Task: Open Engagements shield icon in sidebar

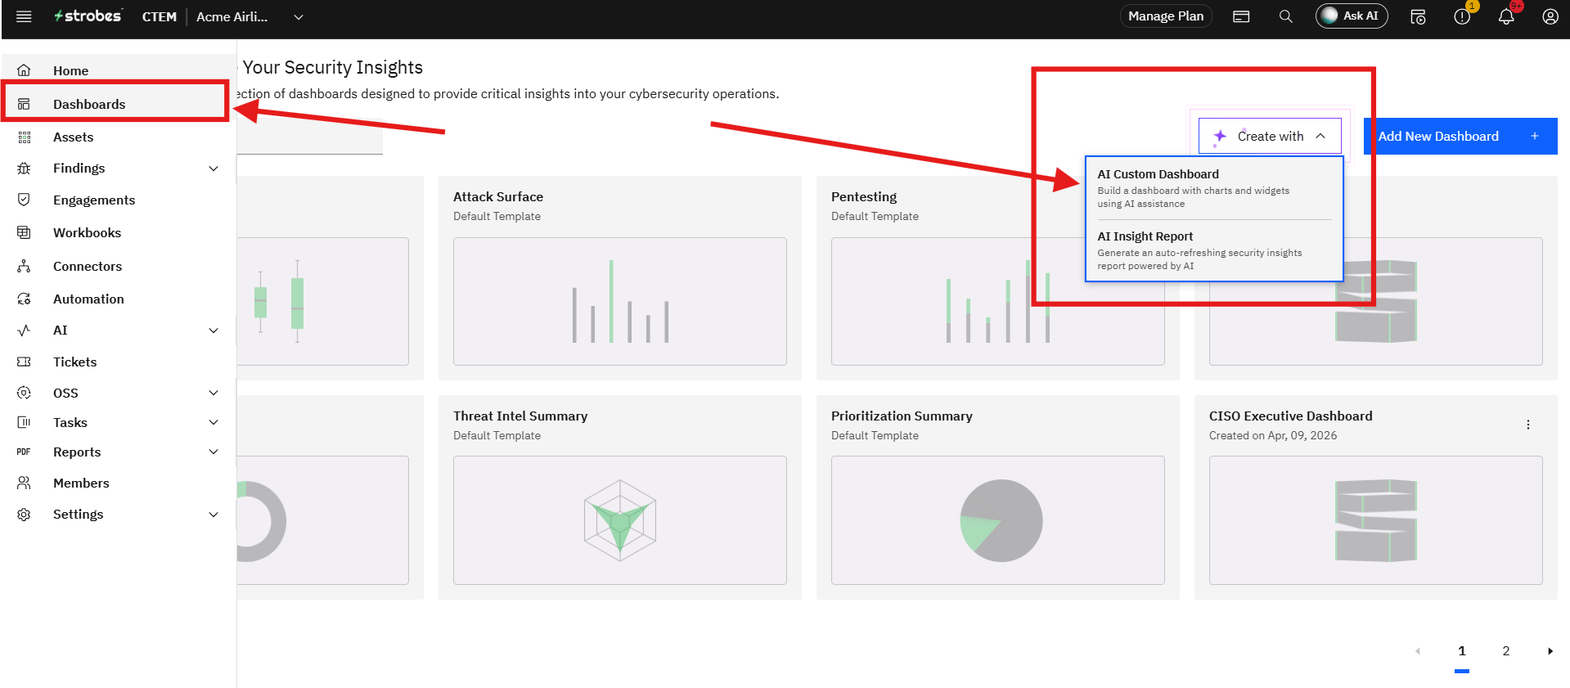Action: pos(24,200)
